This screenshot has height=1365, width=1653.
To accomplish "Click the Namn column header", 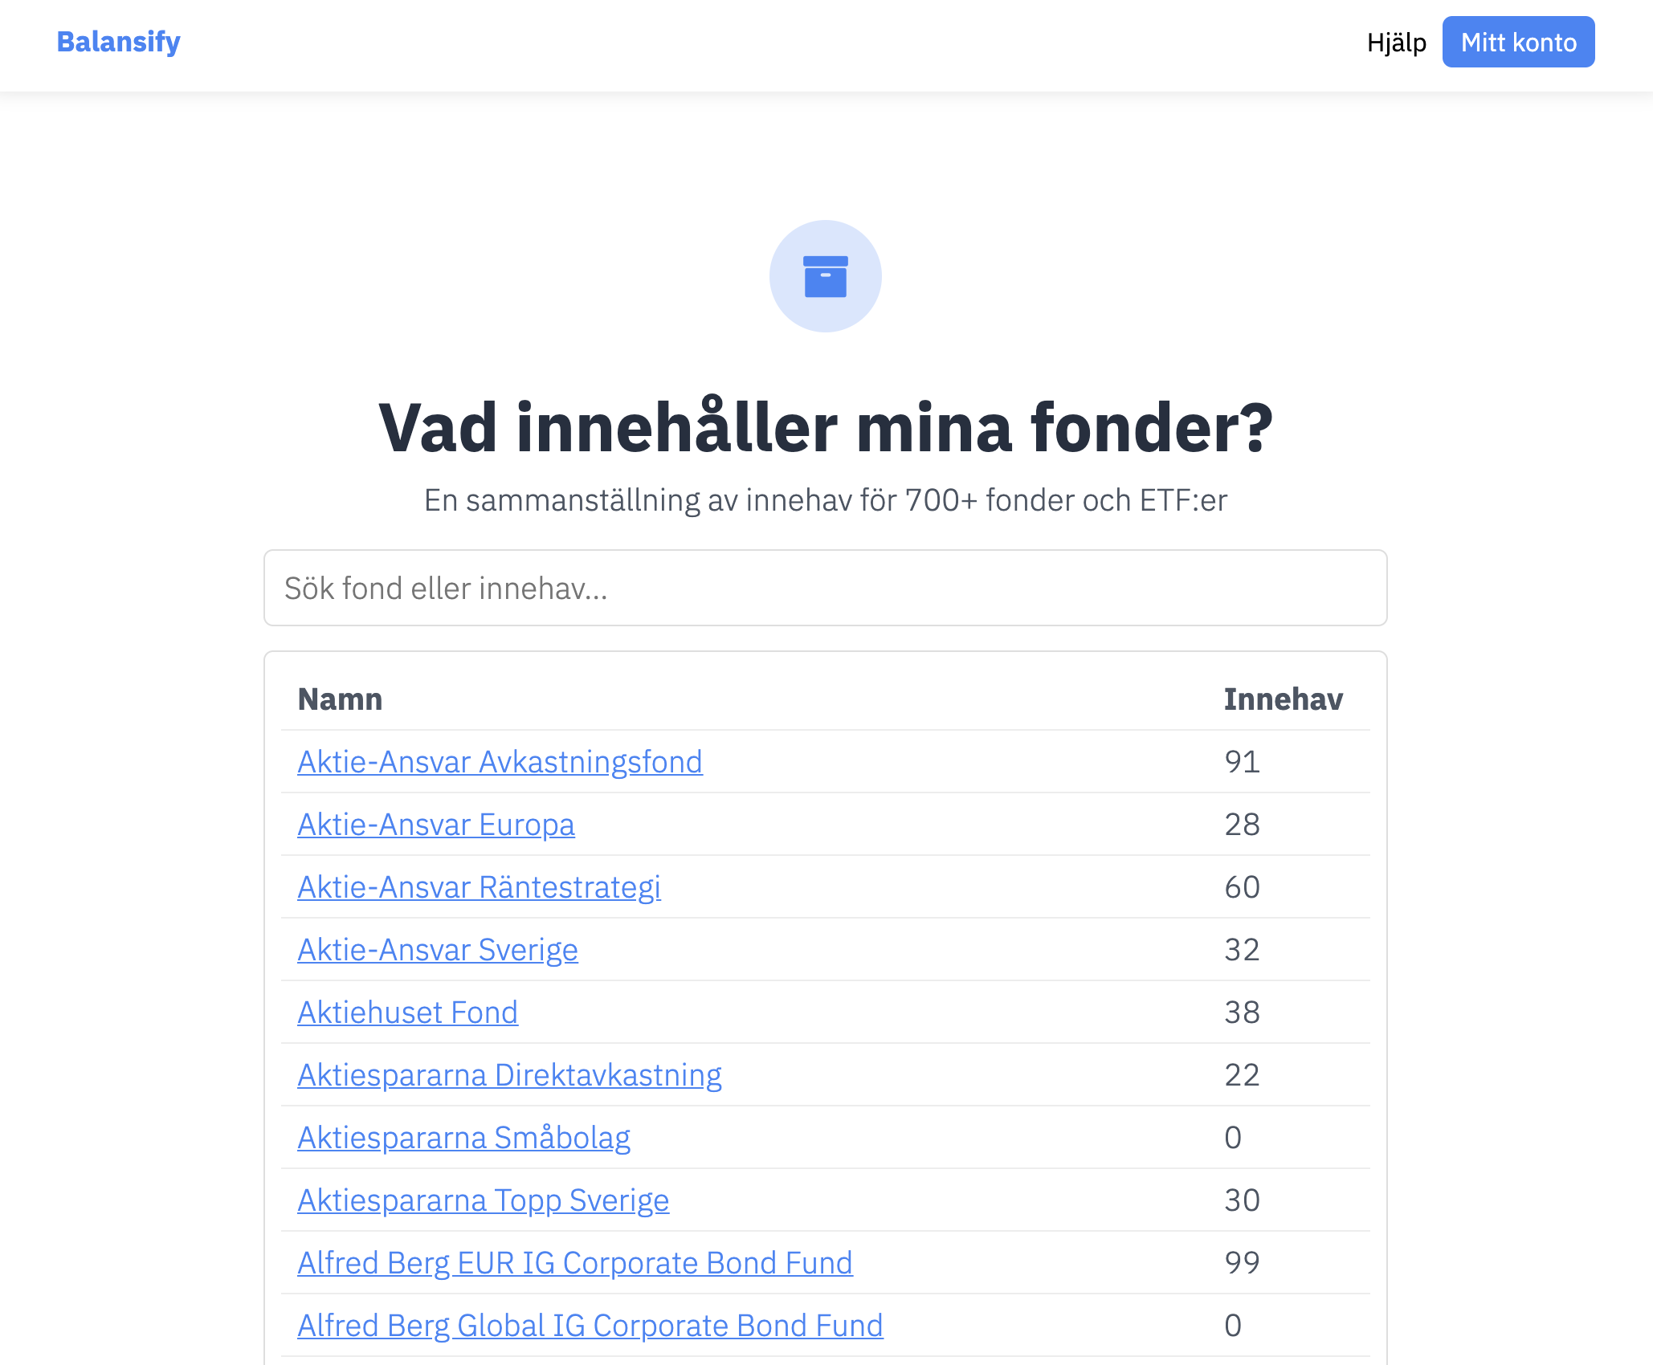I will pyautogui.click(x=340, y=699).
